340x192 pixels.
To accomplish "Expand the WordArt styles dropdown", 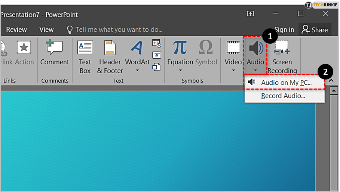I will 137,71.
